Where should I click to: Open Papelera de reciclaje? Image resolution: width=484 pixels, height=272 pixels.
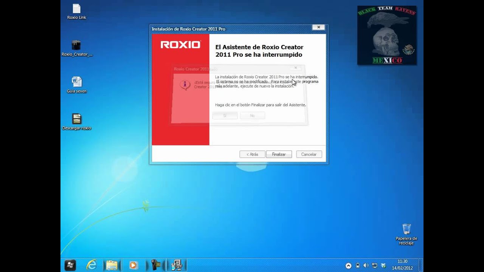click(x=406, y=234)
